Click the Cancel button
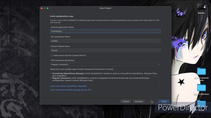Image resolution: width=211 pixels, height=118 pixels. tap(126, 101)
